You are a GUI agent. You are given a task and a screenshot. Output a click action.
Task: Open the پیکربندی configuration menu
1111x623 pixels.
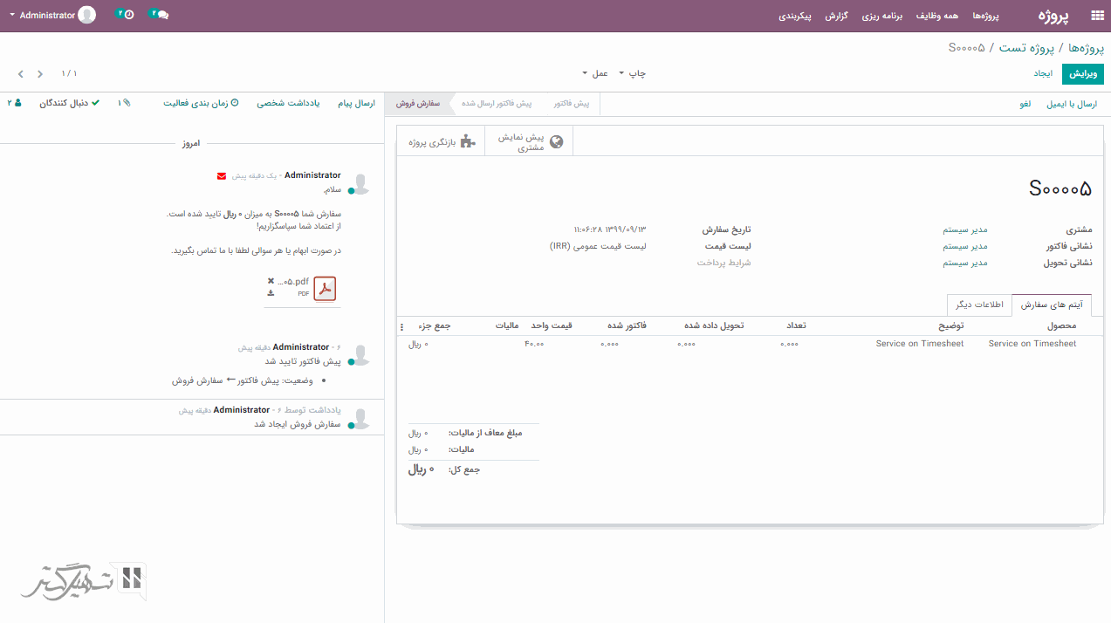[794, 16]
